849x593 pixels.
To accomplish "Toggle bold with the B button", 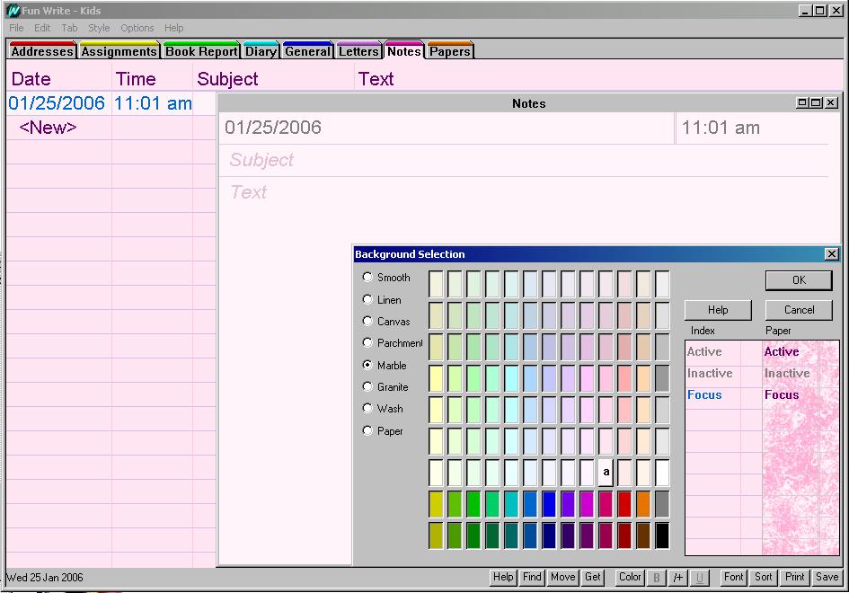I will pyautogui.click(x=656, y=578).
